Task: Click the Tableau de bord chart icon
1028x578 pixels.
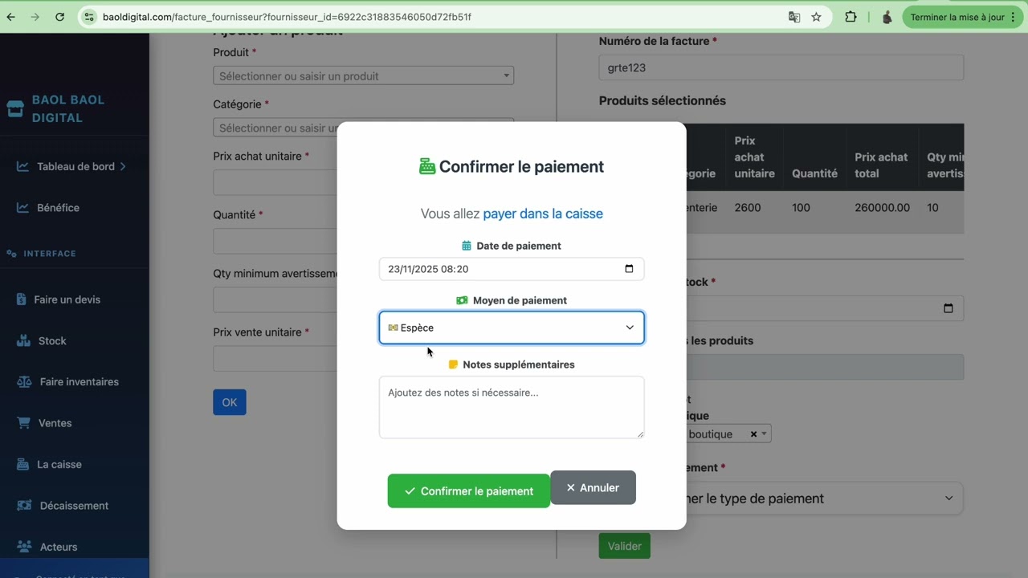Action: [x=22, y=167]
